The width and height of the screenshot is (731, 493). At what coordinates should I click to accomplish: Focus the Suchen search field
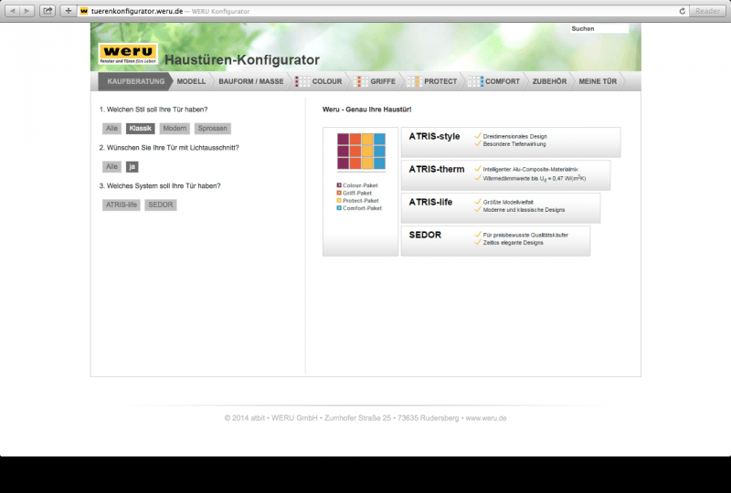point(599,29)
